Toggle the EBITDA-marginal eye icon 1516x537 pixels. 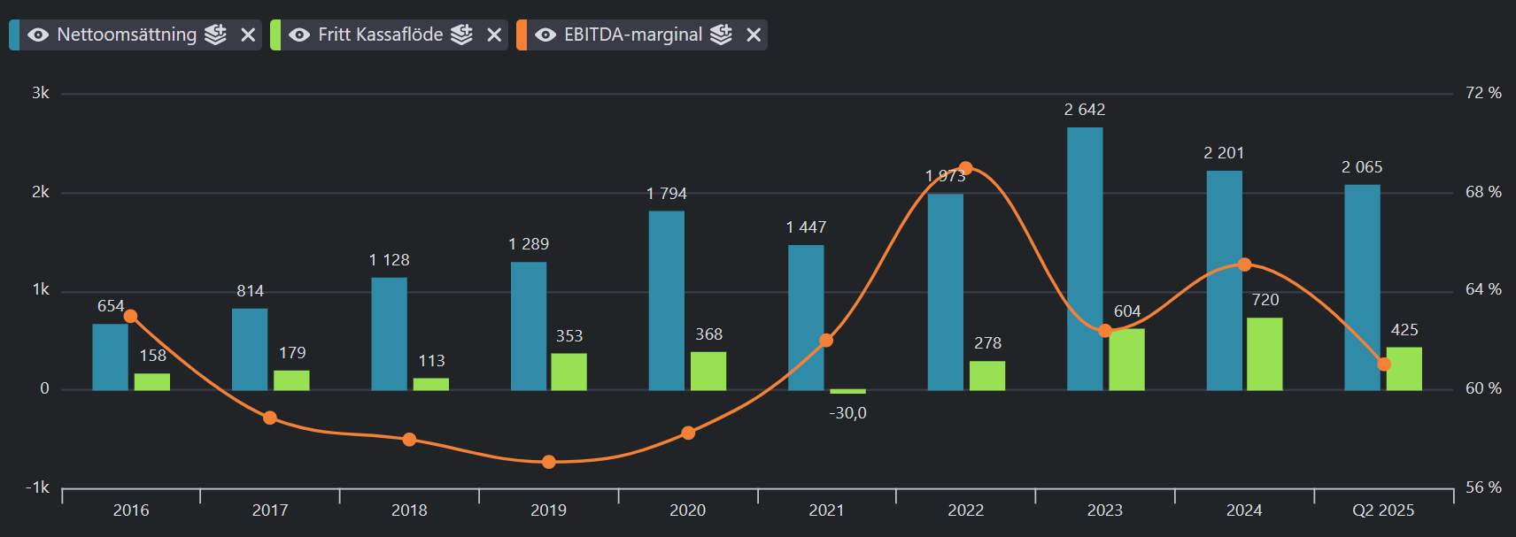pos(545,35)
